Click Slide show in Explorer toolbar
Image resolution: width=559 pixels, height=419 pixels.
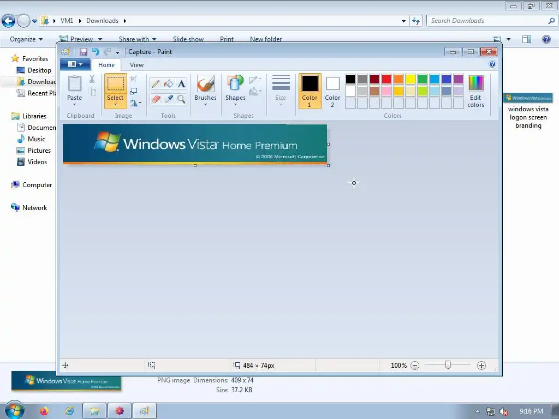(188, 39)
